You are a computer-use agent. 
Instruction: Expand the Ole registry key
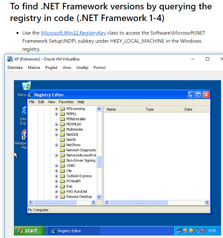(x=56, y=171)
